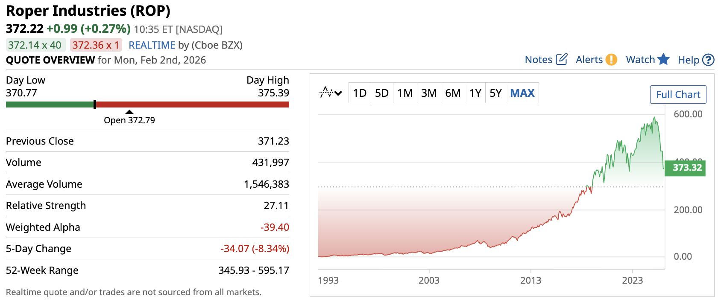Select the 3M chart range
This screenshot has height=302, width=721.
(x=429, y=93)
